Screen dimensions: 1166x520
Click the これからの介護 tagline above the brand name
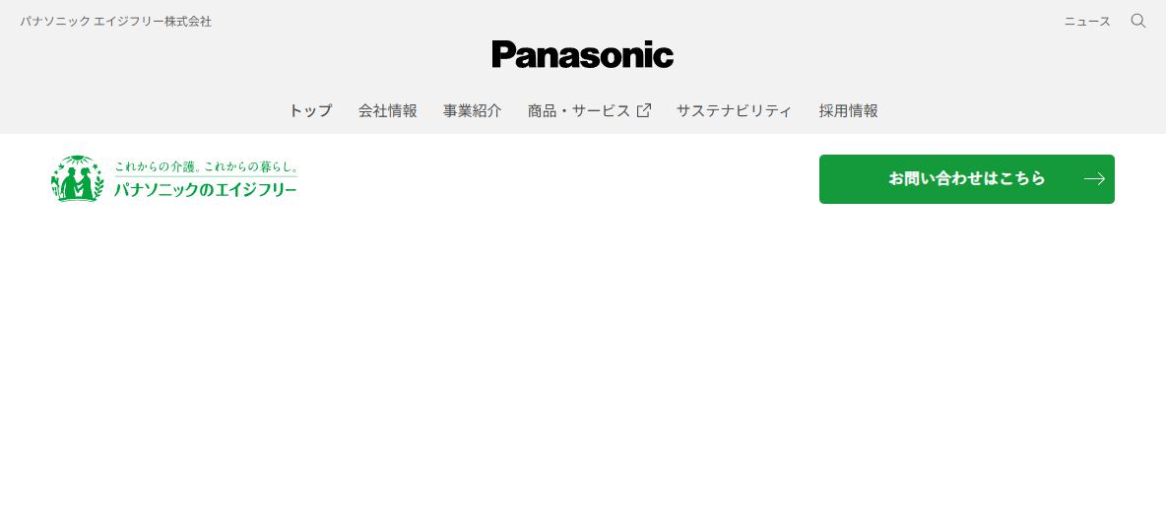click(155, 166)
